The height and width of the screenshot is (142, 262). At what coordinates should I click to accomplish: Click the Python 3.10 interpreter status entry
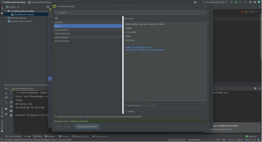pyautogui.click(x=250, y=140)
